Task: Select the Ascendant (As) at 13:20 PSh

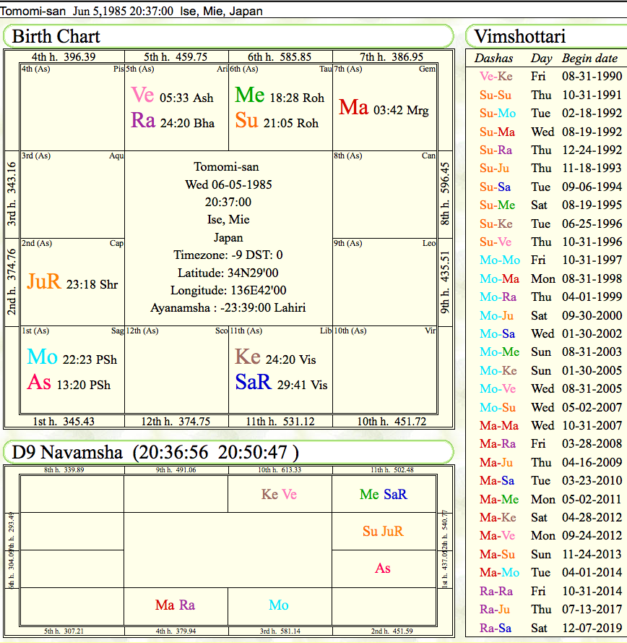Action: pos(39,383)
